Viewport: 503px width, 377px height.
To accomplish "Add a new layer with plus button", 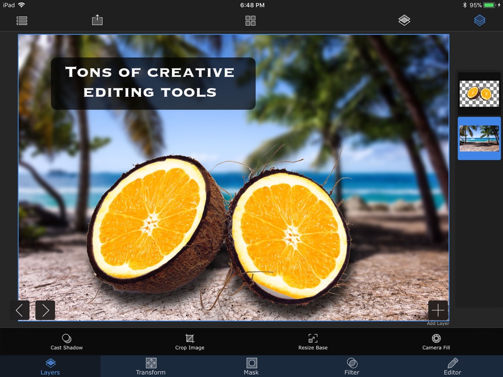I will (x=438, y=310).
